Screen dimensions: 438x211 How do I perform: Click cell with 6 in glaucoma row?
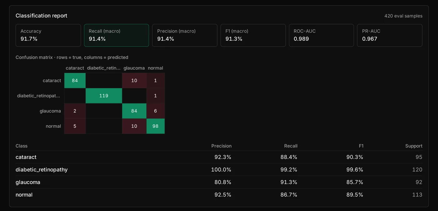tap(155, 111)
